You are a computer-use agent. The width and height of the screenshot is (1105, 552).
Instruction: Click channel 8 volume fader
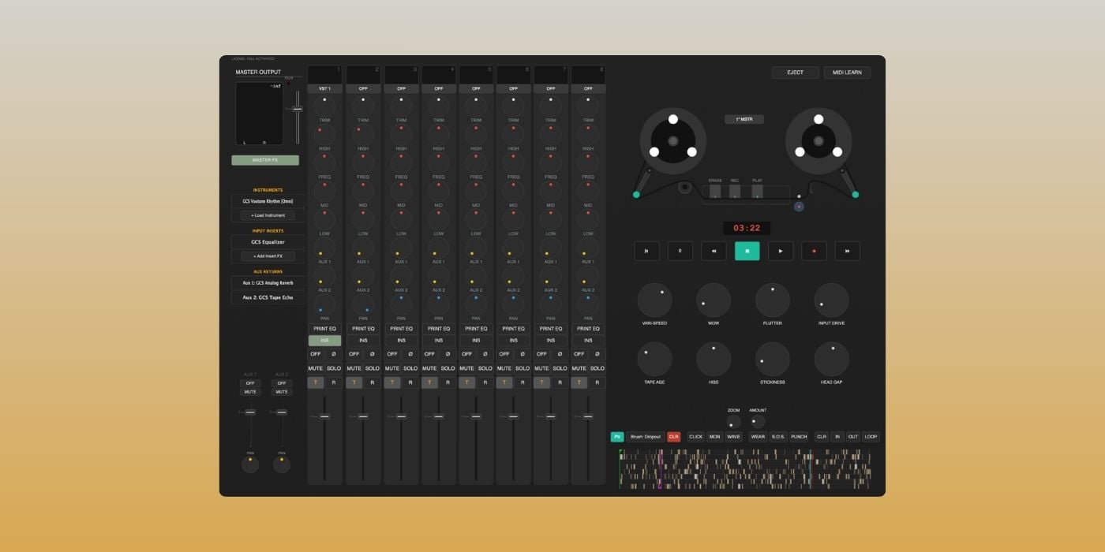[x=588, y=416]
